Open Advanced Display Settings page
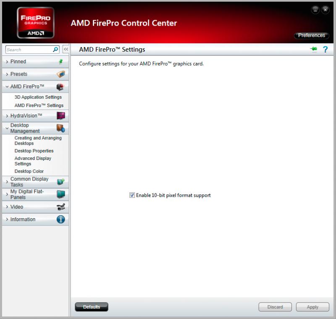 click(x=33, y=161)
